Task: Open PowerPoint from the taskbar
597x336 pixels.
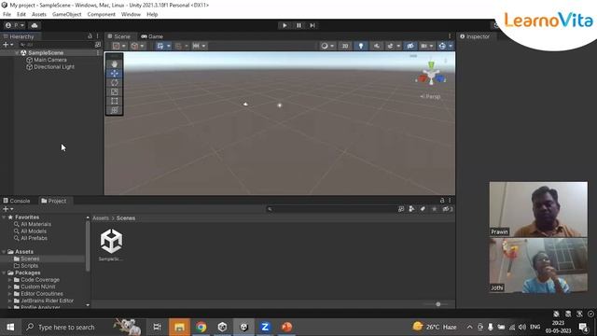Action: coord(286,327)
